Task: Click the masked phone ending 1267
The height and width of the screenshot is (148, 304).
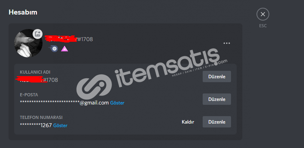Action: click(x=36, y=125)
